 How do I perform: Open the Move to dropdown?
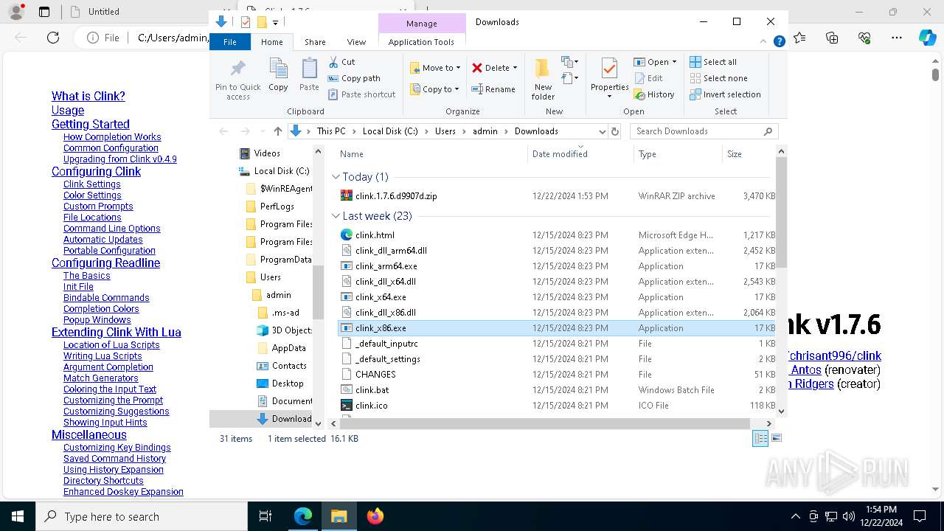coord(435,68)
